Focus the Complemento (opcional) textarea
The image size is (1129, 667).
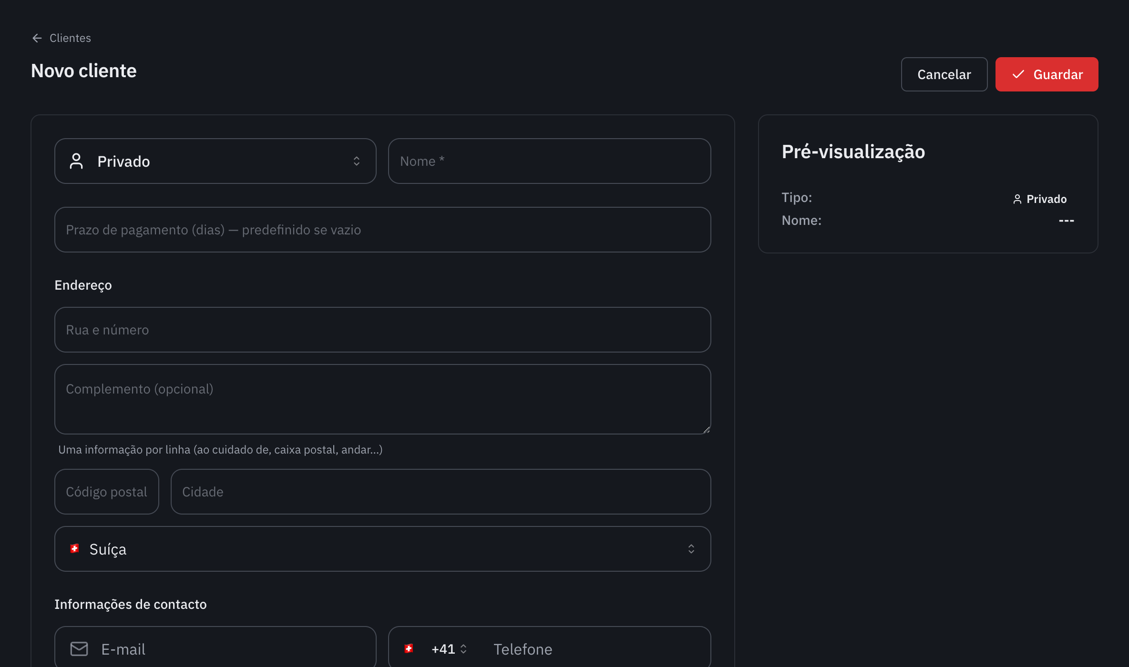(x=382, y=399)
